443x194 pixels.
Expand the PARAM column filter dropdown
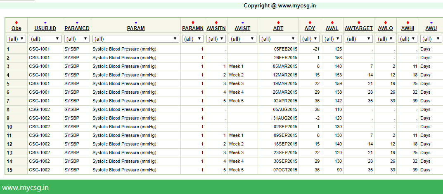click(135, 39)
